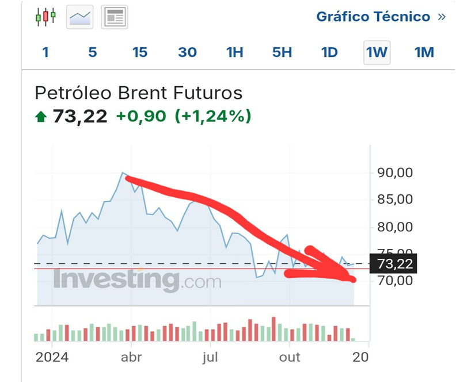456x383 pixels.
Task: Pick the 1D daily timeframe
Action: pos(329,52)
